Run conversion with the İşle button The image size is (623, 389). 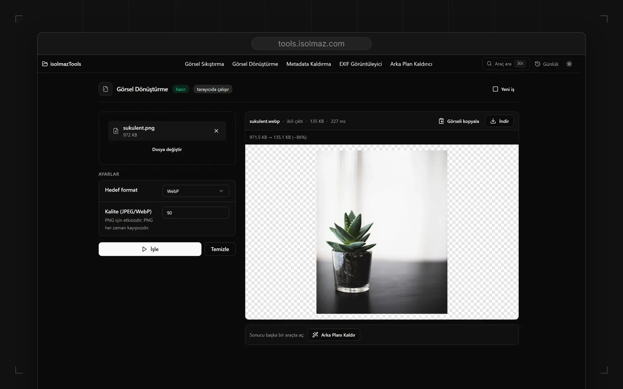[150, 249]
